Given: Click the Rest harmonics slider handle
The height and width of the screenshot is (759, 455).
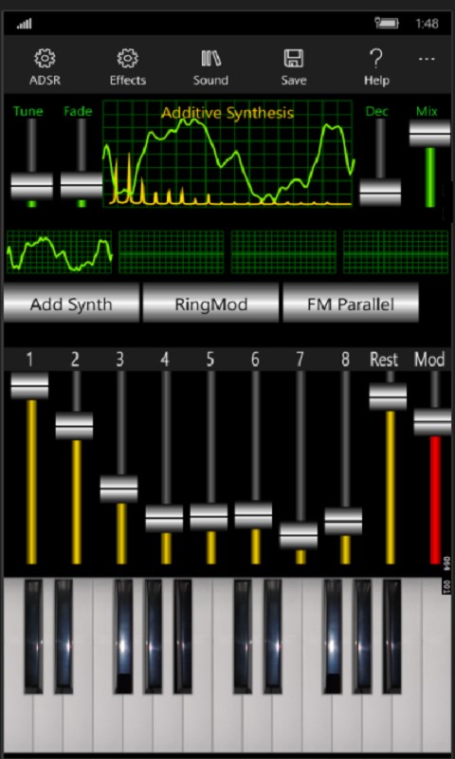Looking at the screenshot, I should pyautogui.click(x=388, y=397).
